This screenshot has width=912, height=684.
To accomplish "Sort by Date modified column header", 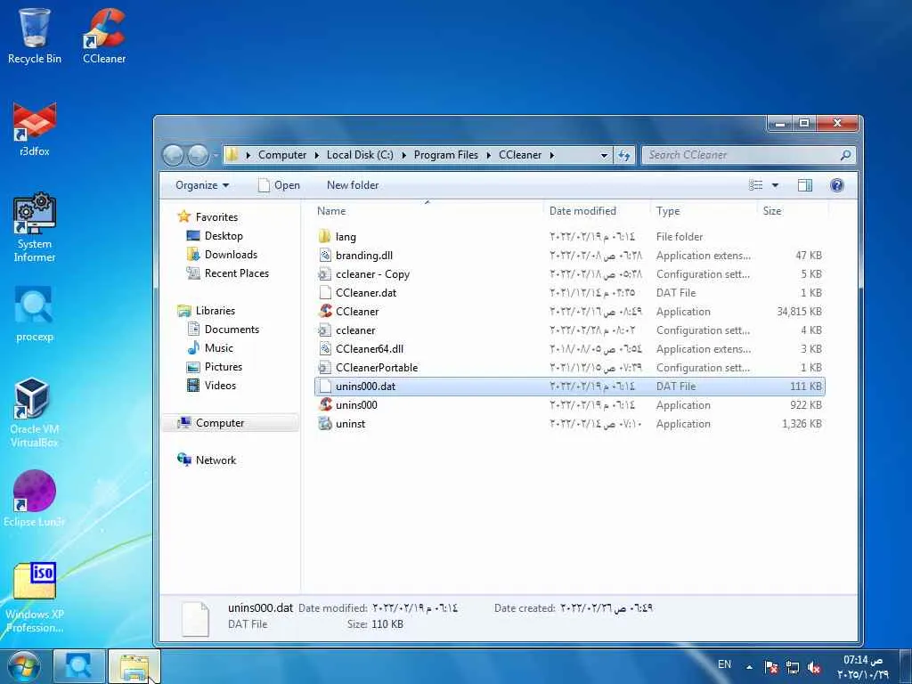I will pyautogui.click(x=597, y=211).
